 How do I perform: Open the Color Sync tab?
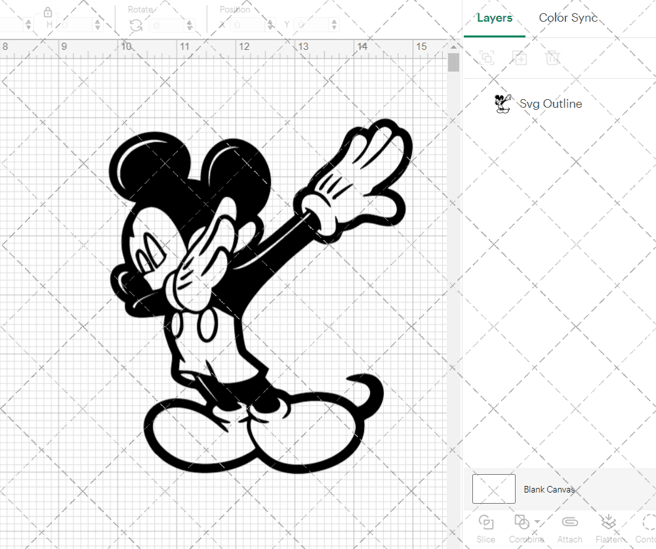tap(567, 18)
